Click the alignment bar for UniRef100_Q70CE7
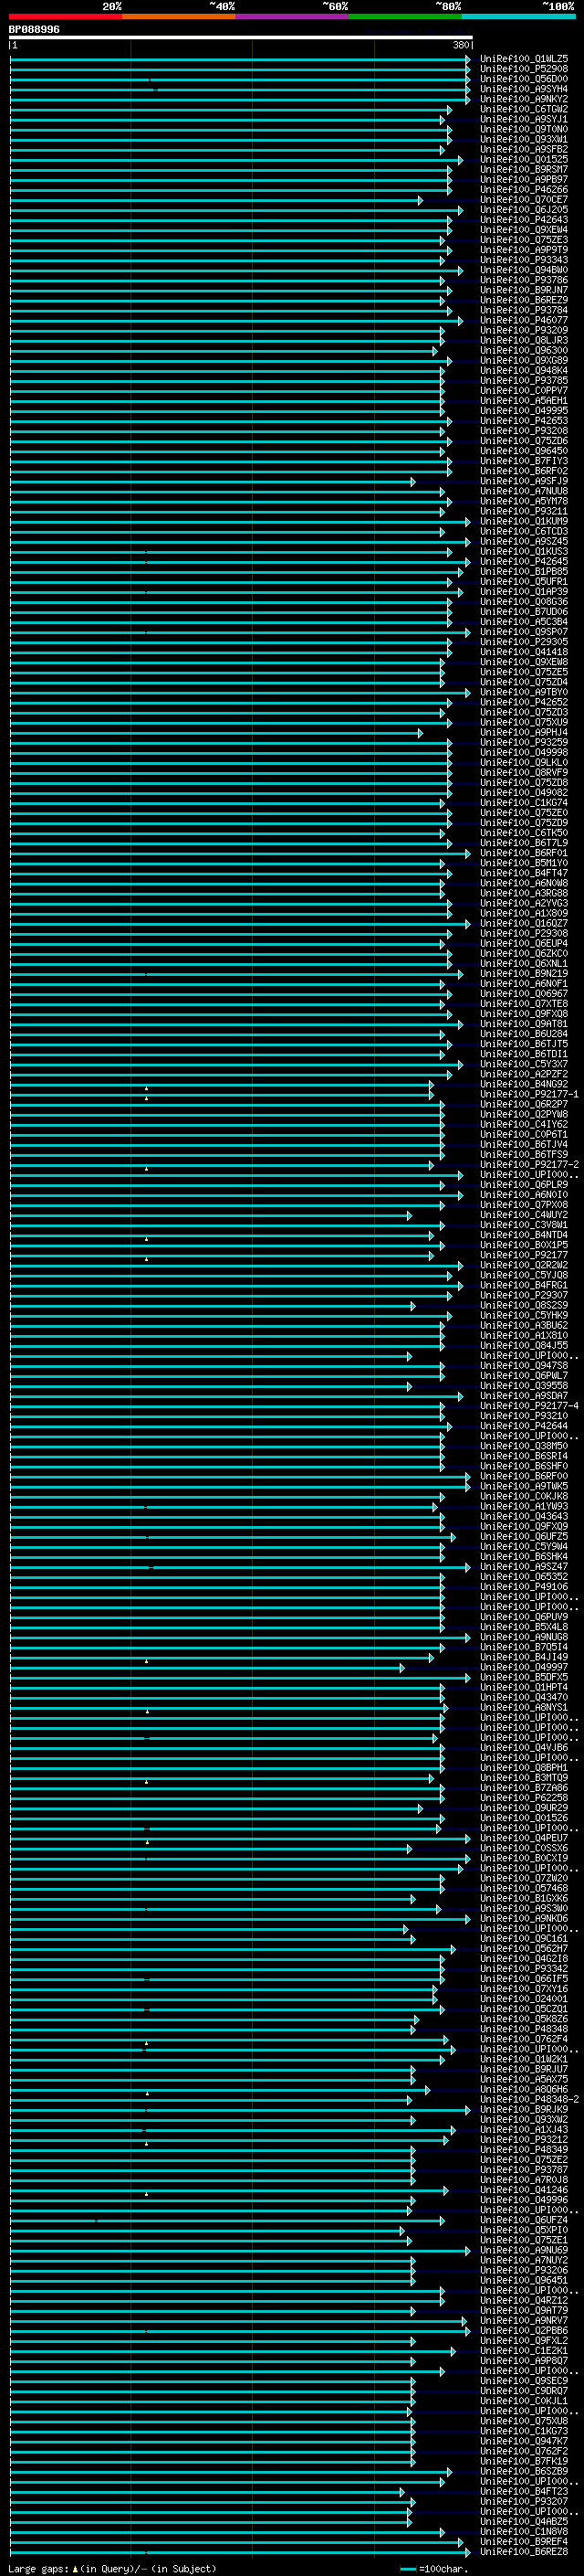584x2576 pixels. click(215, 201)
